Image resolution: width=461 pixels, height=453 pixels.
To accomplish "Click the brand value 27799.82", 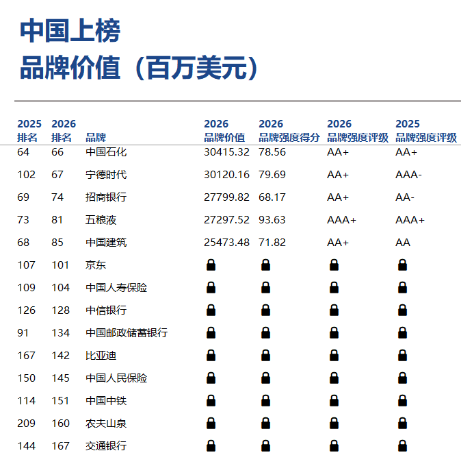I will point(226,197).
